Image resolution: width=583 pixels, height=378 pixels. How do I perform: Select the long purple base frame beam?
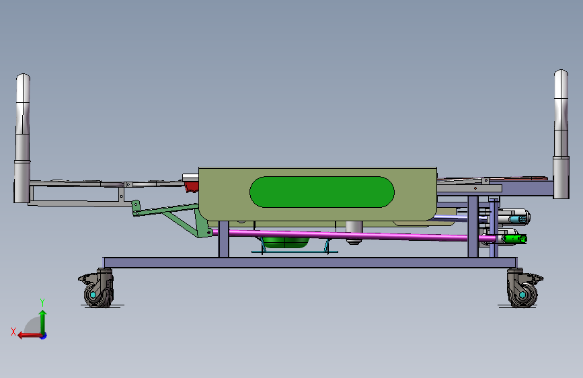coord(310,262)
